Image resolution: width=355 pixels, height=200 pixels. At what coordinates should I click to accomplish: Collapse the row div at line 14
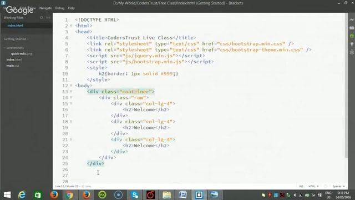click(x=71, y=98)
